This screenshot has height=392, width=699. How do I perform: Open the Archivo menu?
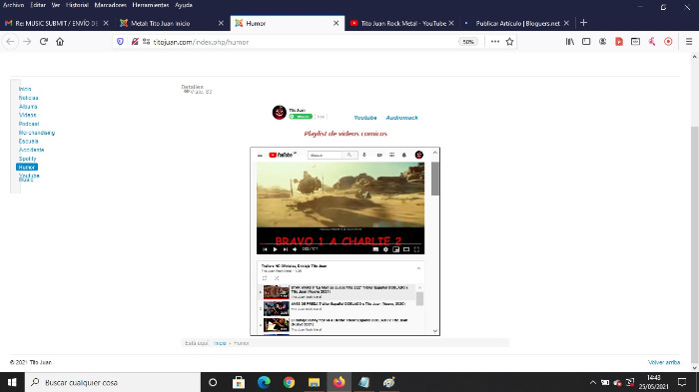click(x=13, y=5)
